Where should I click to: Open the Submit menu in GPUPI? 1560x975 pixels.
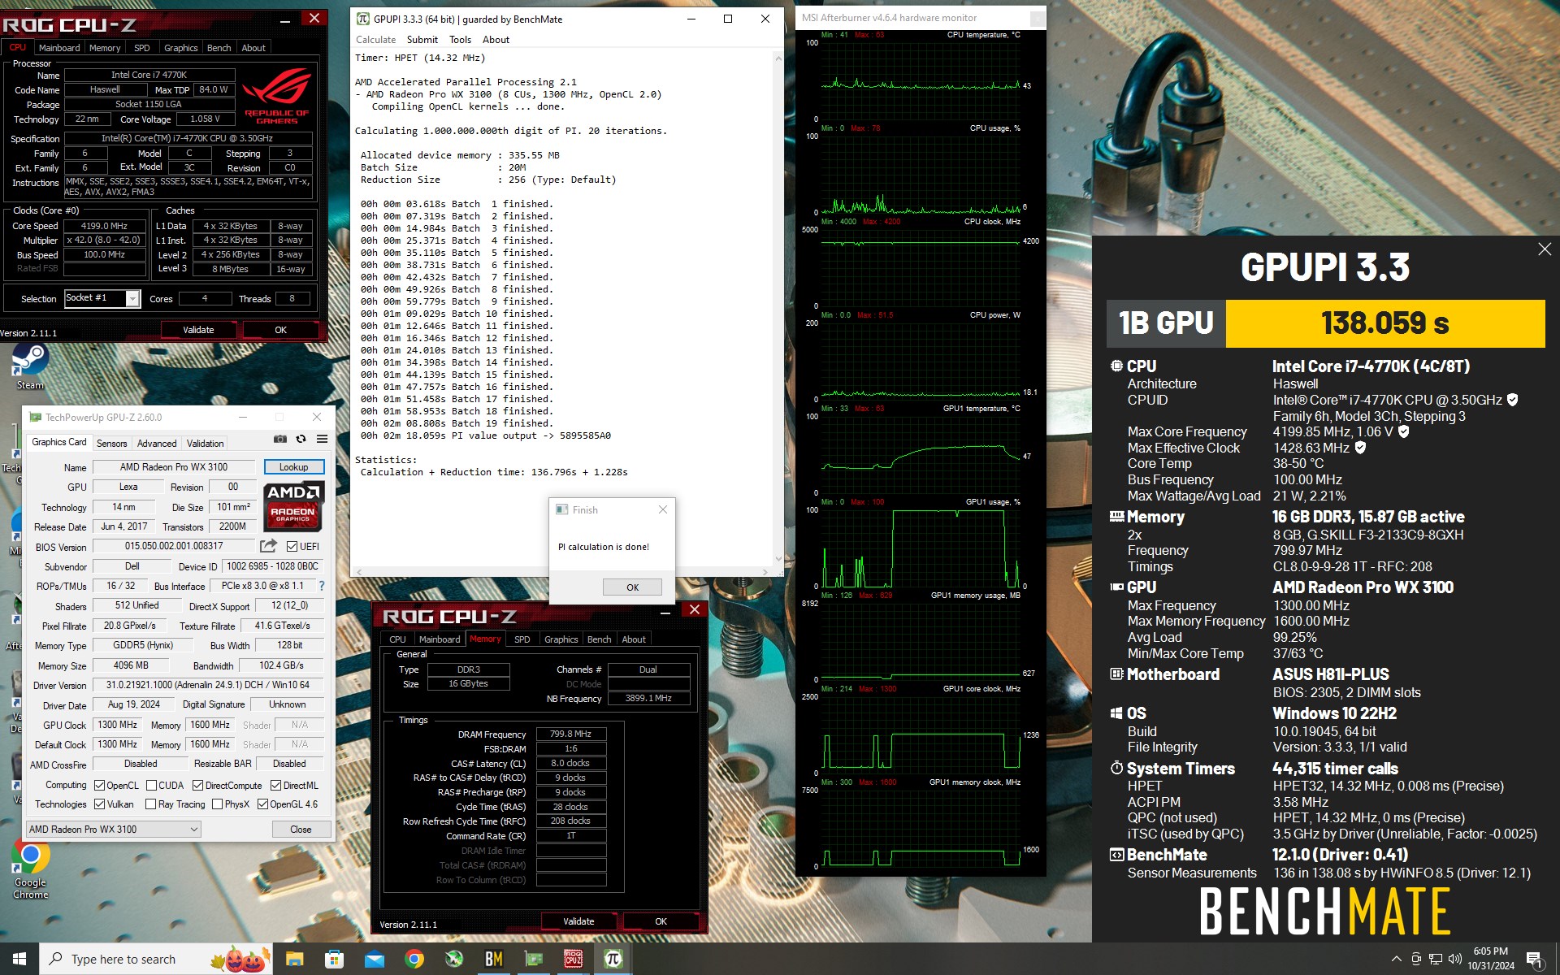click(422, 40)
